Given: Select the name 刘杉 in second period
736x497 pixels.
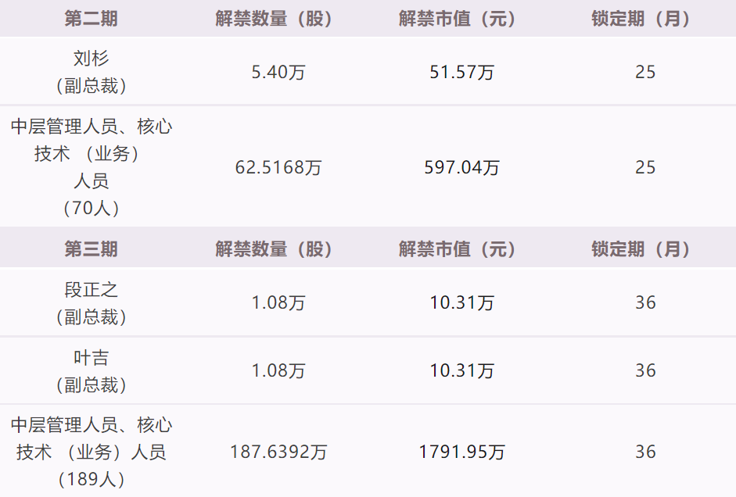Looking at the screenshot, I should pyautogui.click(x=91, y=58).
